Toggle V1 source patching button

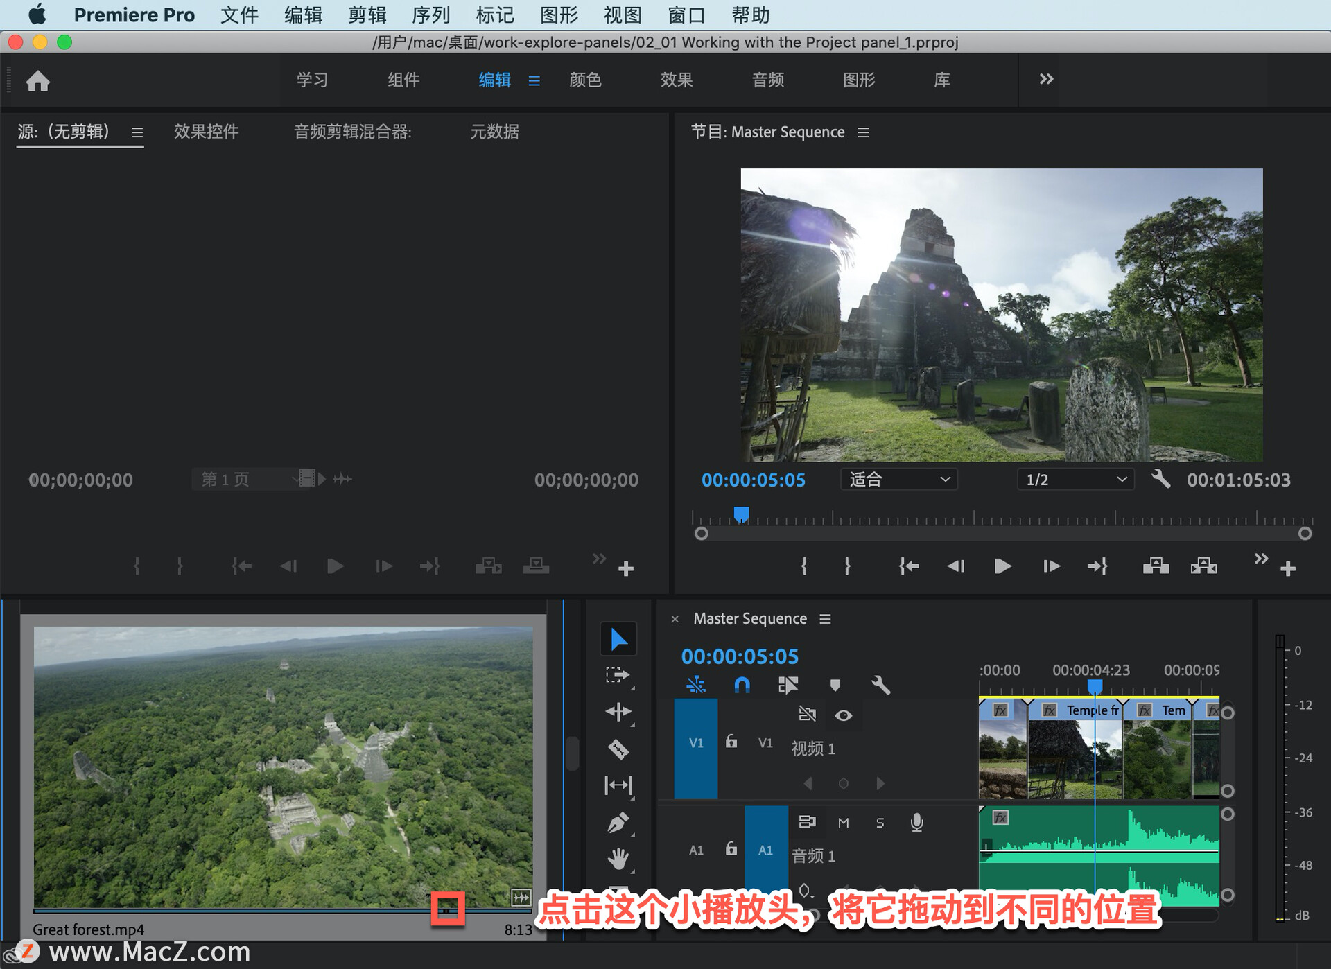pos(696,749)
